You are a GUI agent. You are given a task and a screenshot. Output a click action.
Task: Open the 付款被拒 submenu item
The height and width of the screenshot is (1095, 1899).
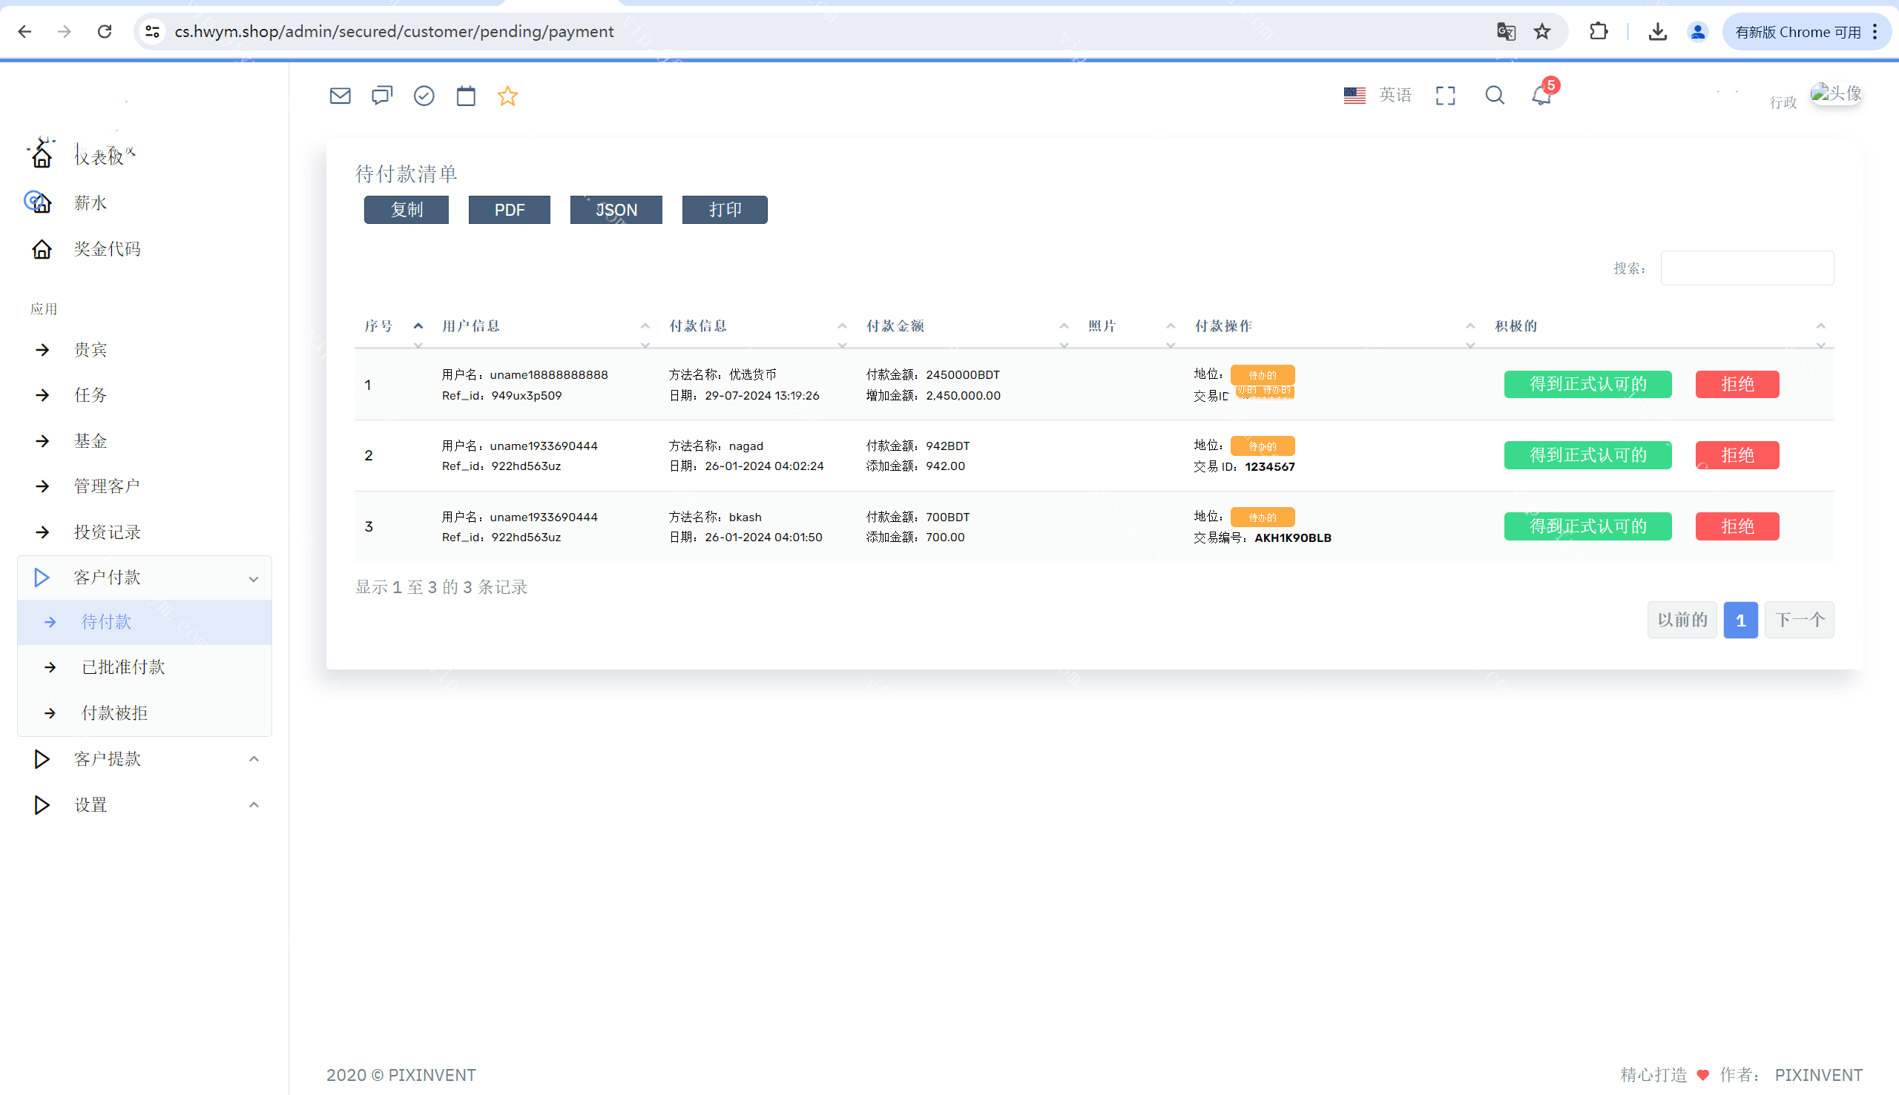pyautogui.click(x=114, y=713)
